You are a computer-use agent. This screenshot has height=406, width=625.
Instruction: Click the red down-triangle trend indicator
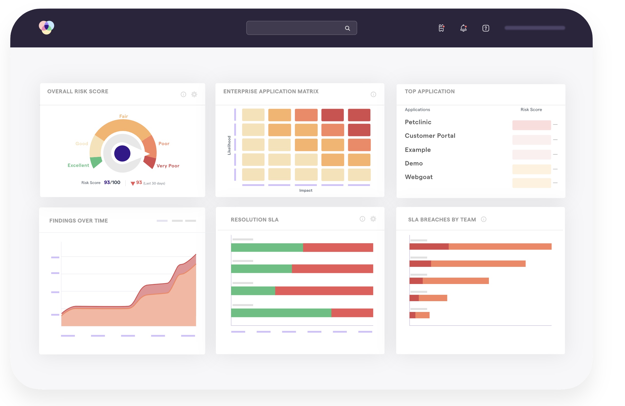[x=133, y=183]
